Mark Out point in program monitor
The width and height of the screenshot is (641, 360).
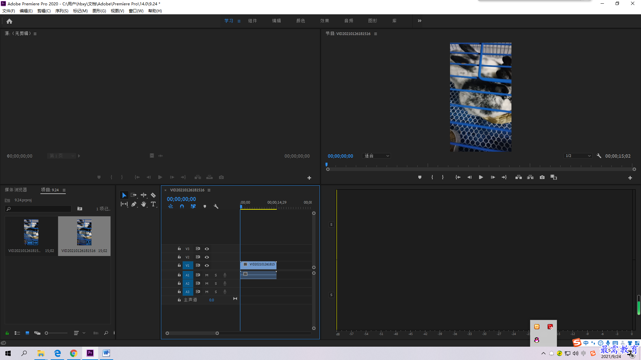tap(443, 177)
